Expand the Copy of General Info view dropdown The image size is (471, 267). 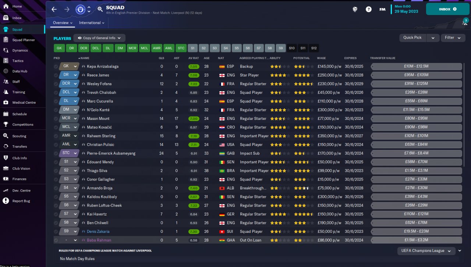click(99, 38)
